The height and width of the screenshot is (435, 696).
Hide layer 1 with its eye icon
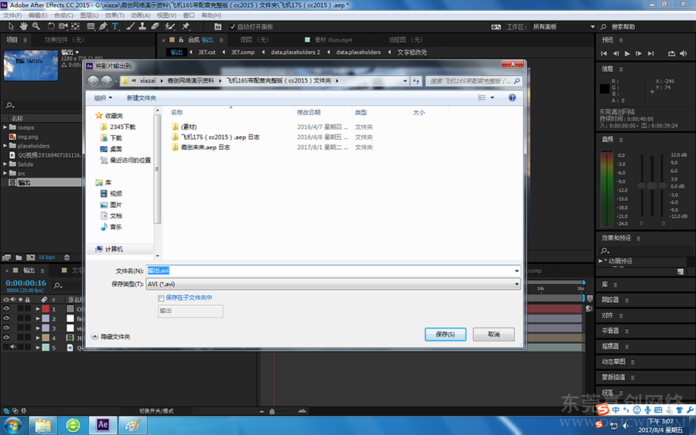[6, 308]
